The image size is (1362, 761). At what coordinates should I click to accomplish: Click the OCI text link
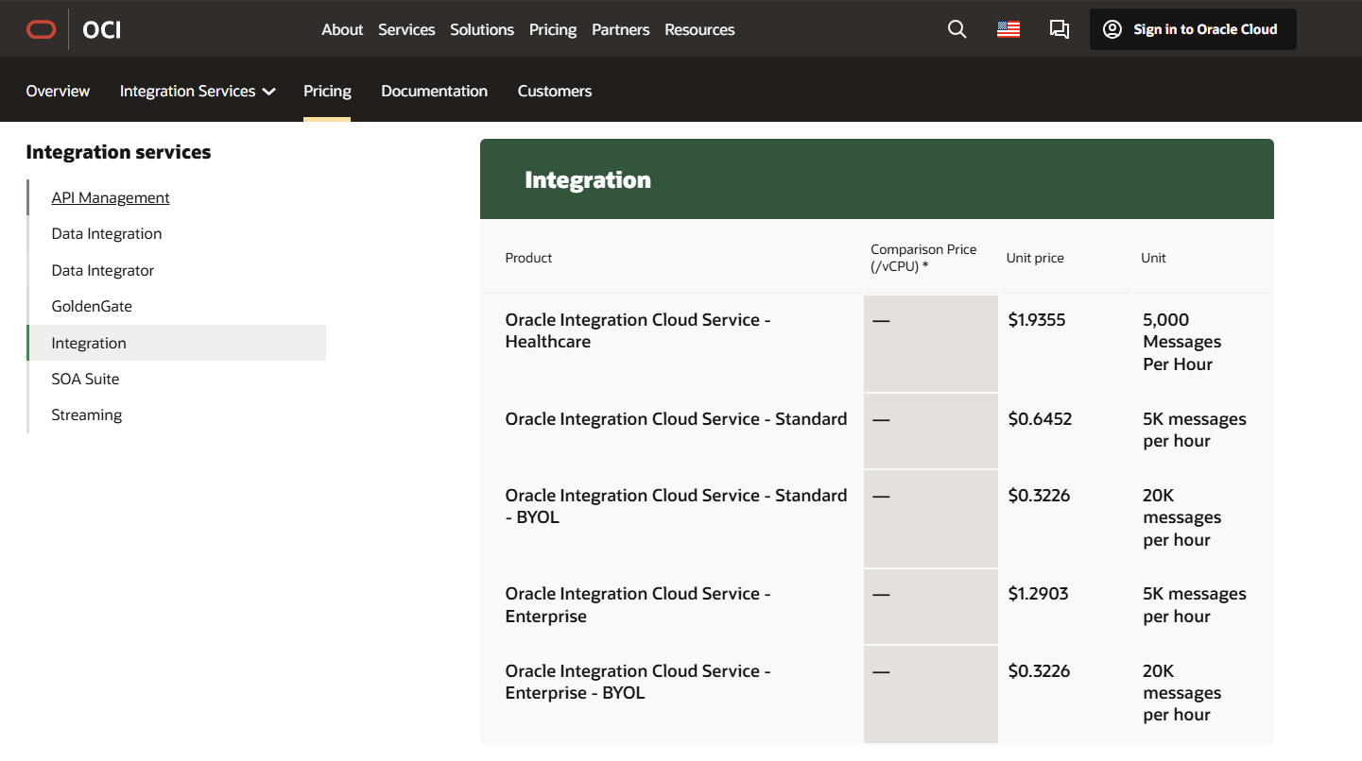pos(101,30)
